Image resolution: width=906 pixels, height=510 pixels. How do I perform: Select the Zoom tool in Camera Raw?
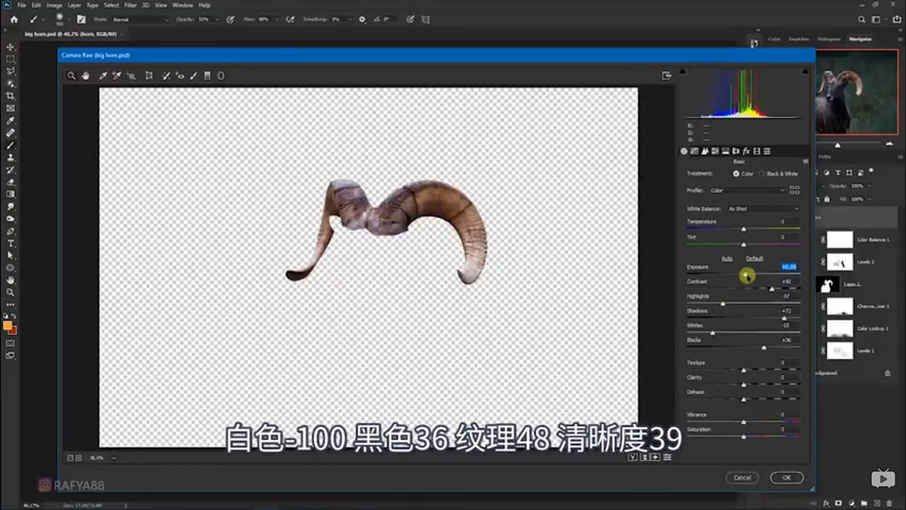(x=72, y=76)
